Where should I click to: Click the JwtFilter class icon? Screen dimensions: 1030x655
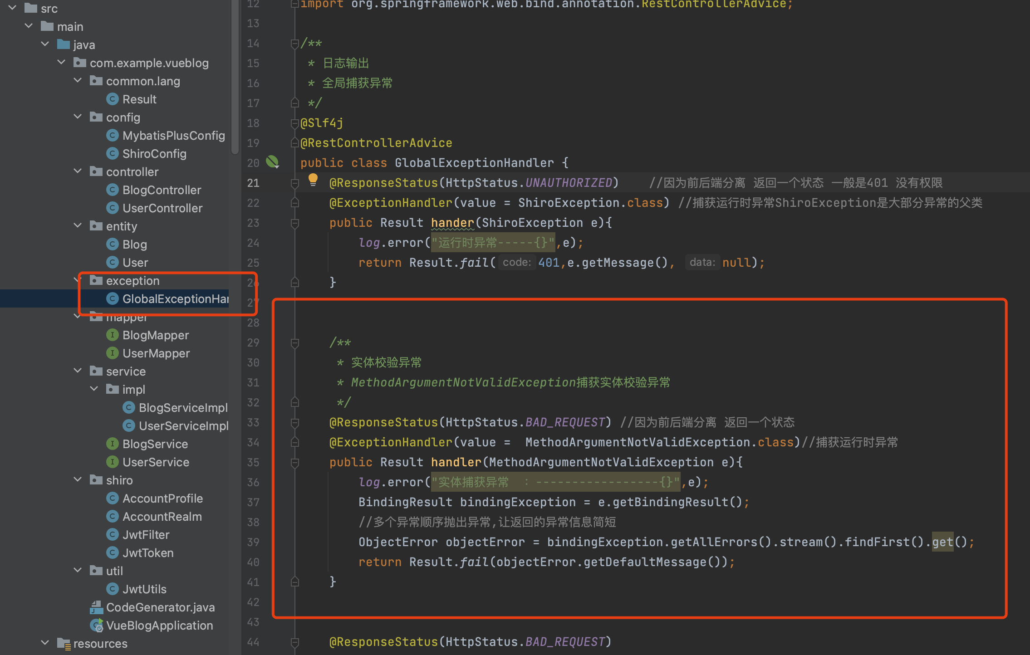click(x=112, y=534)
